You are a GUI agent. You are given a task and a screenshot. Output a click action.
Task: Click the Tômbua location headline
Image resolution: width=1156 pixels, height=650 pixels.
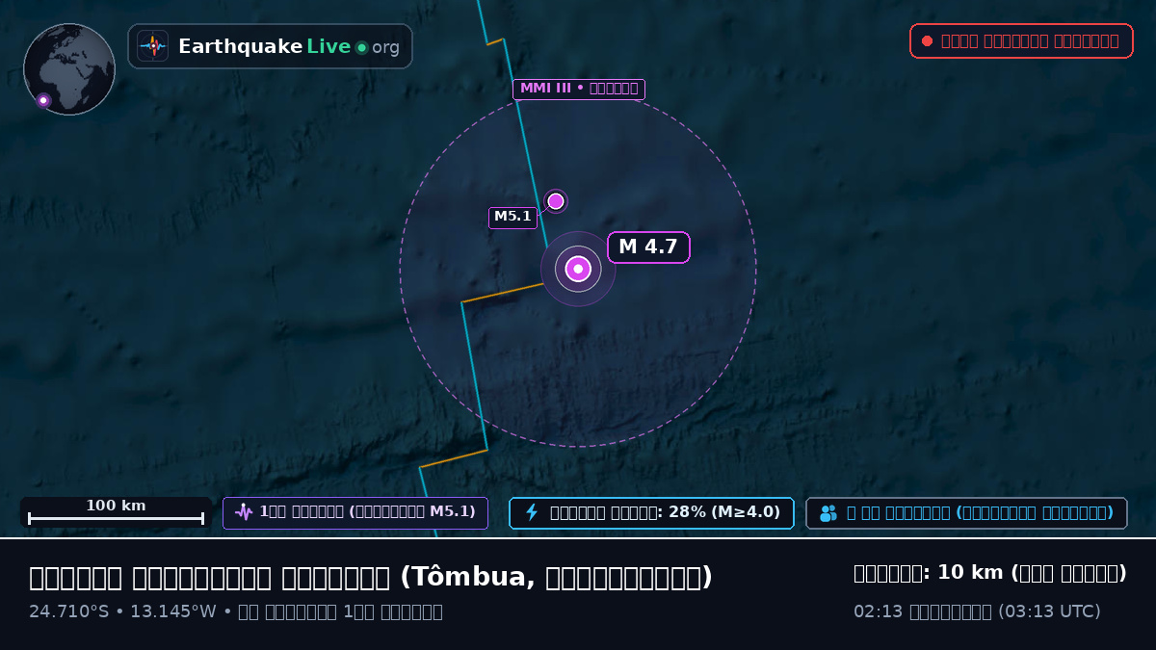(x=371, y=578)
